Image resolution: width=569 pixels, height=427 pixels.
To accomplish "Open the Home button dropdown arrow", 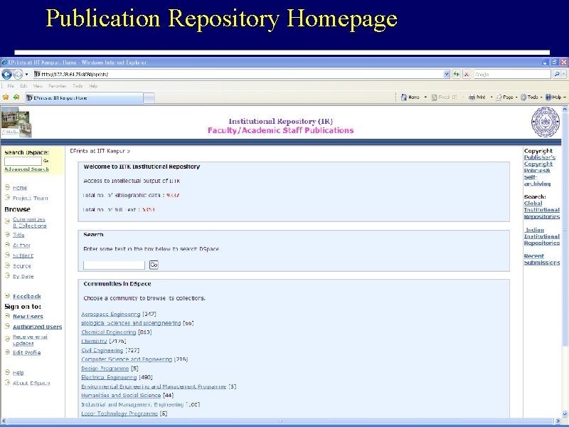I will coord(425,97).
